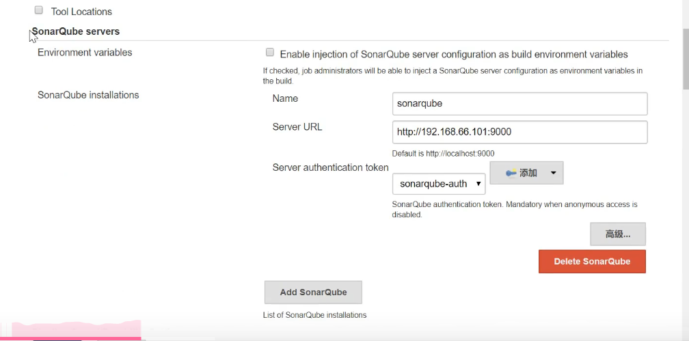Enable injection of SonarQube server configuration checkbox
Screen dimensions: 689x341
(x=270, y=53)
